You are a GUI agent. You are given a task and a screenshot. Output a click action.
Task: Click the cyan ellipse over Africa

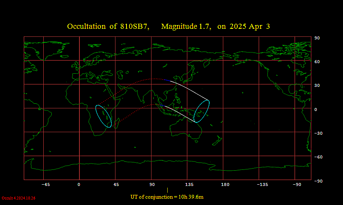point(104,116)
